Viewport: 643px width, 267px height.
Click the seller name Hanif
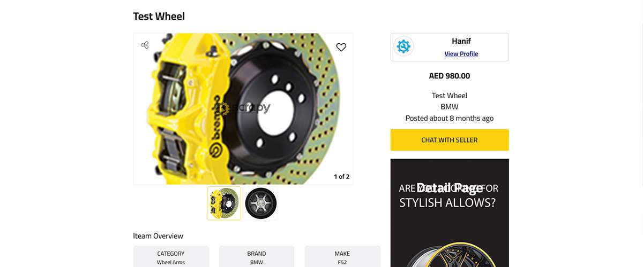pos(461,41)
